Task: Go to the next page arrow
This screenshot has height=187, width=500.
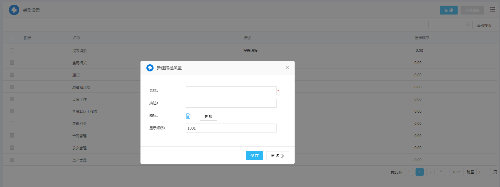Action: point(441,172)
